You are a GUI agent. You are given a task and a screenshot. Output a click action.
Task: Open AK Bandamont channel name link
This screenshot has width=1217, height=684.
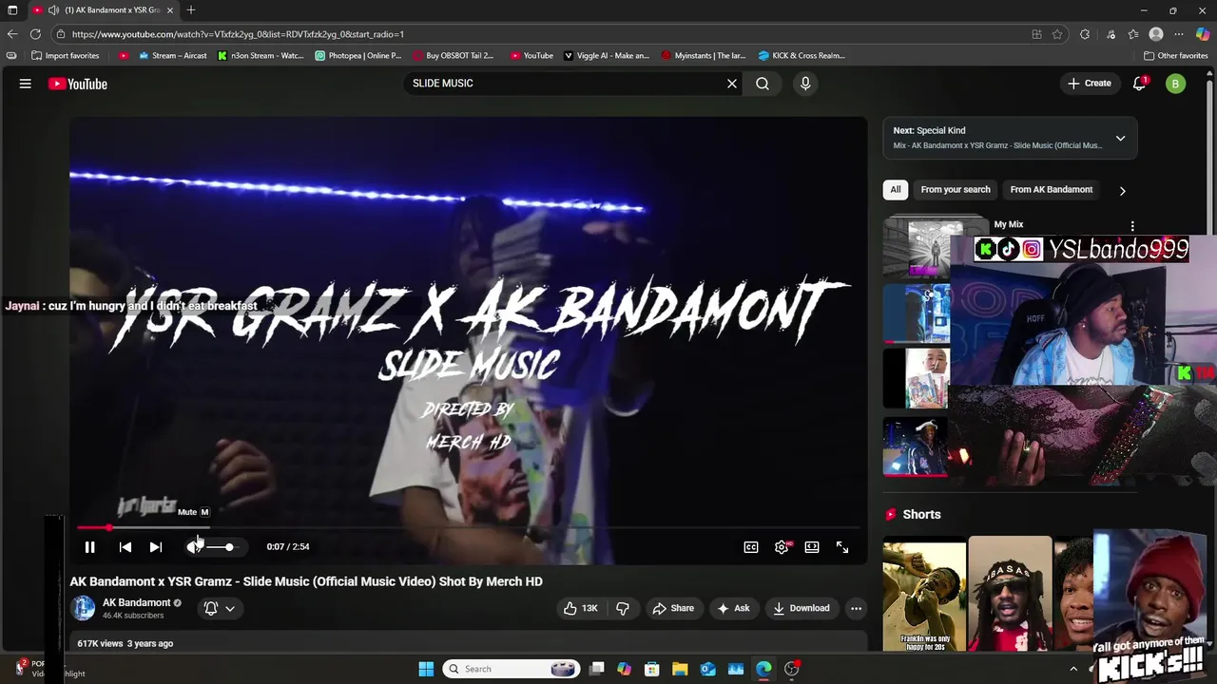click(137, 602)
